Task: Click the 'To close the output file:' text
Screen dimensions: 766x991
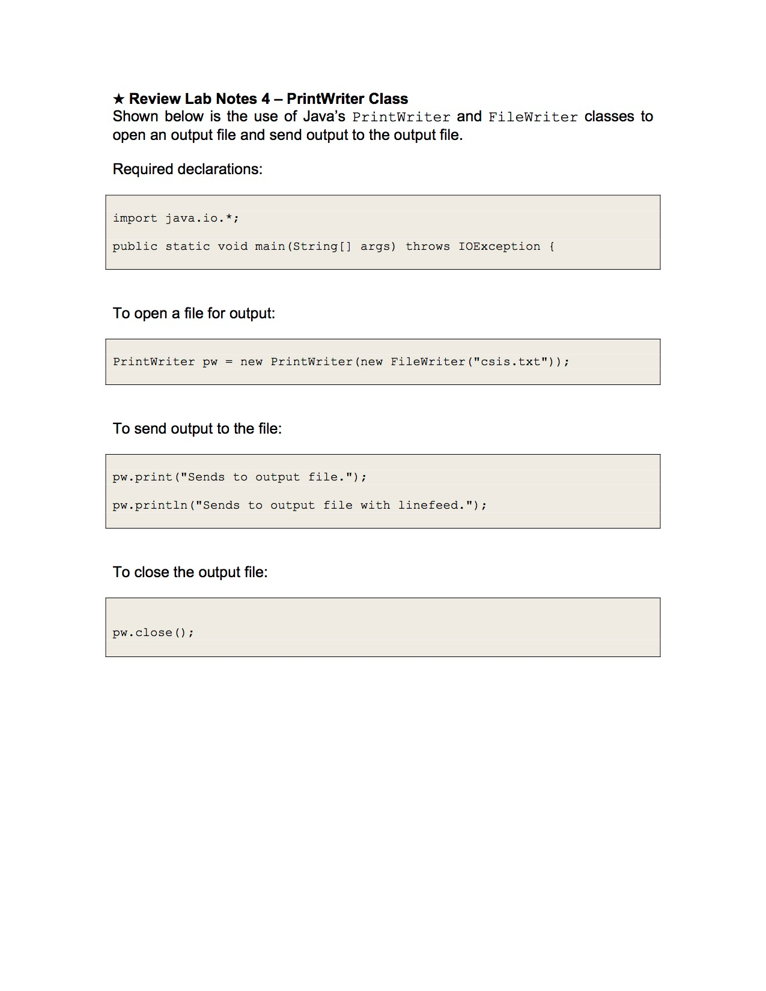Action: 190,572
